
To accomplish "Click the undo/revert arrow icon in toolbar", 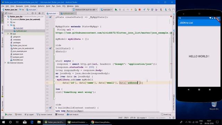I will (x=156, y=10).
